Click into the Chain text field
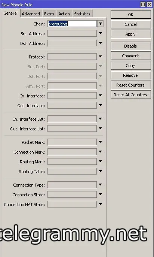Screen dimensions: 154x257 click(x=72, y=24)
